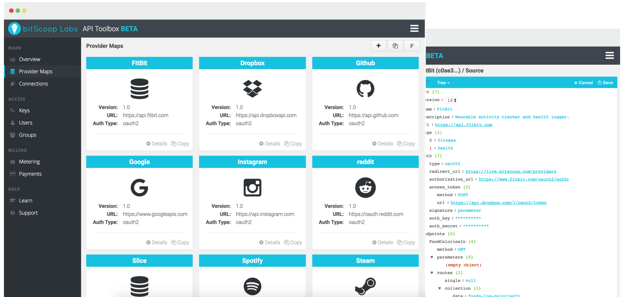Click the reddit alien icon
The height and width of the screenshot is (297, 624).
coord(365,187)
